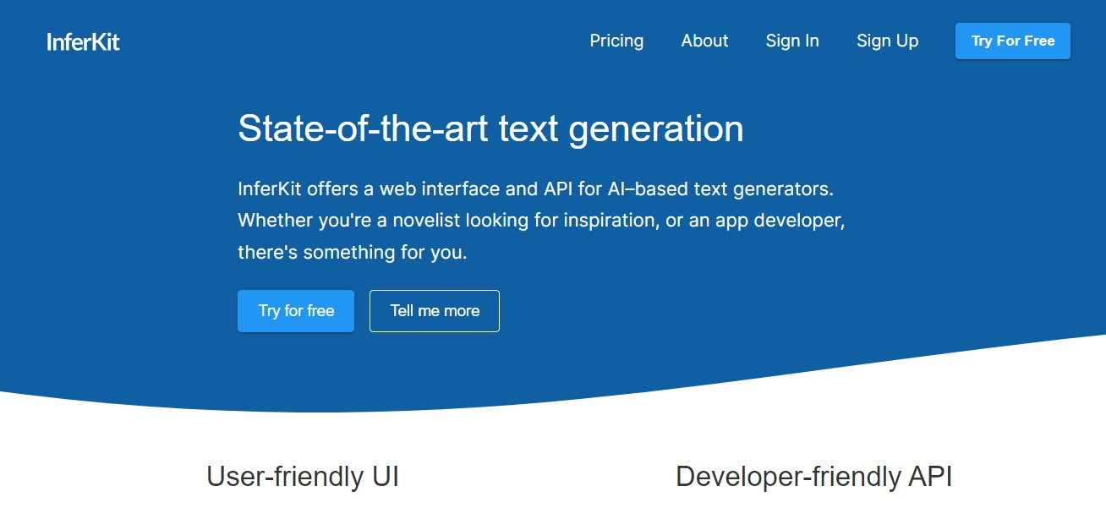
Task: Click the Try For Free header button
Action: pos(1013,41)
